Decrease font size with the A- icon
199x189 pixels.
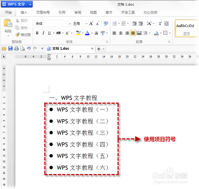98,23
